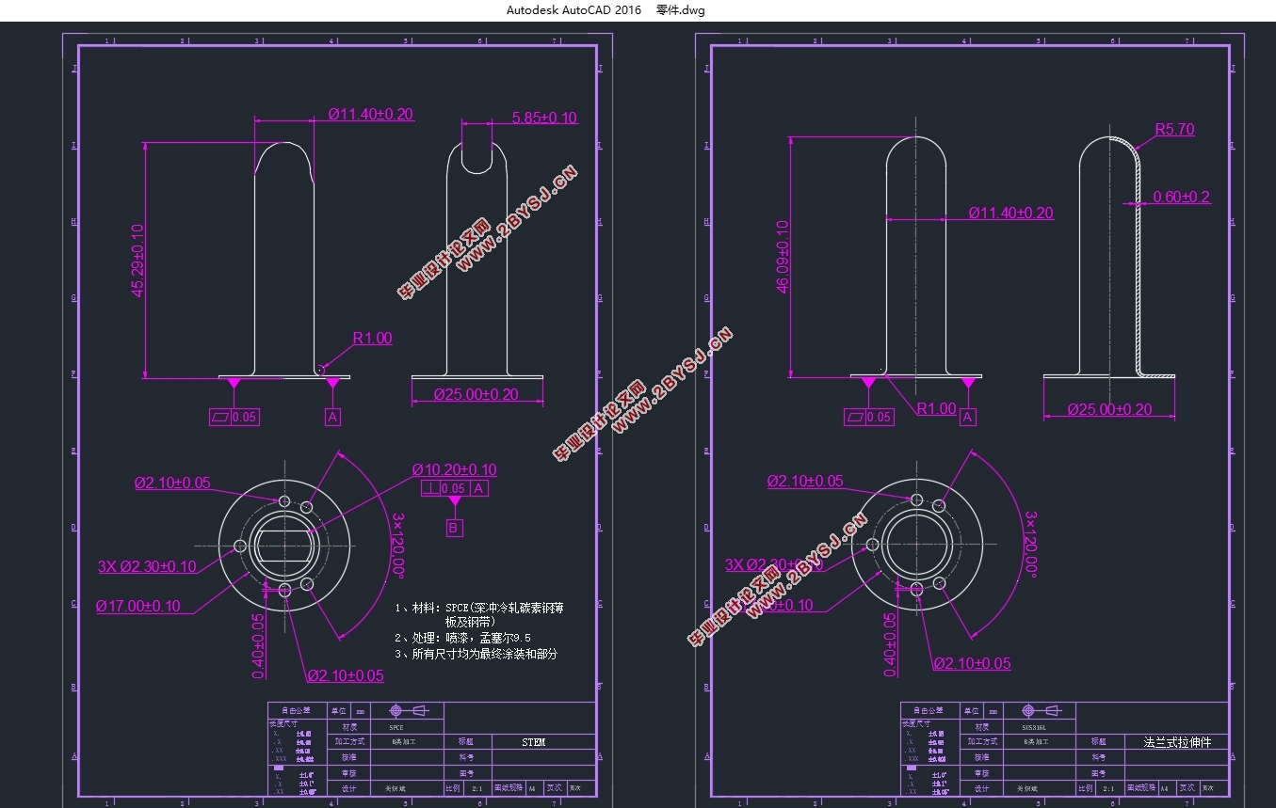1276x808 pixels.
Task: Select the 45.29±0.10 height dimension
Action: (138, 261)
